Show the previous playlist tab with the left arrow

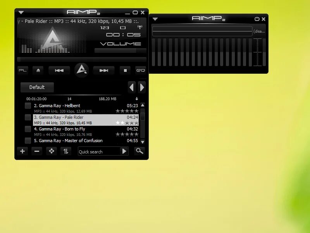pyautogui.click(x=132, y=87)
